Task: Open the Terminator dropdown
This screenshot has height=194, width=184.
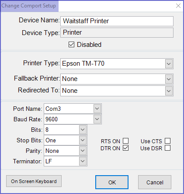Action: 83,161
